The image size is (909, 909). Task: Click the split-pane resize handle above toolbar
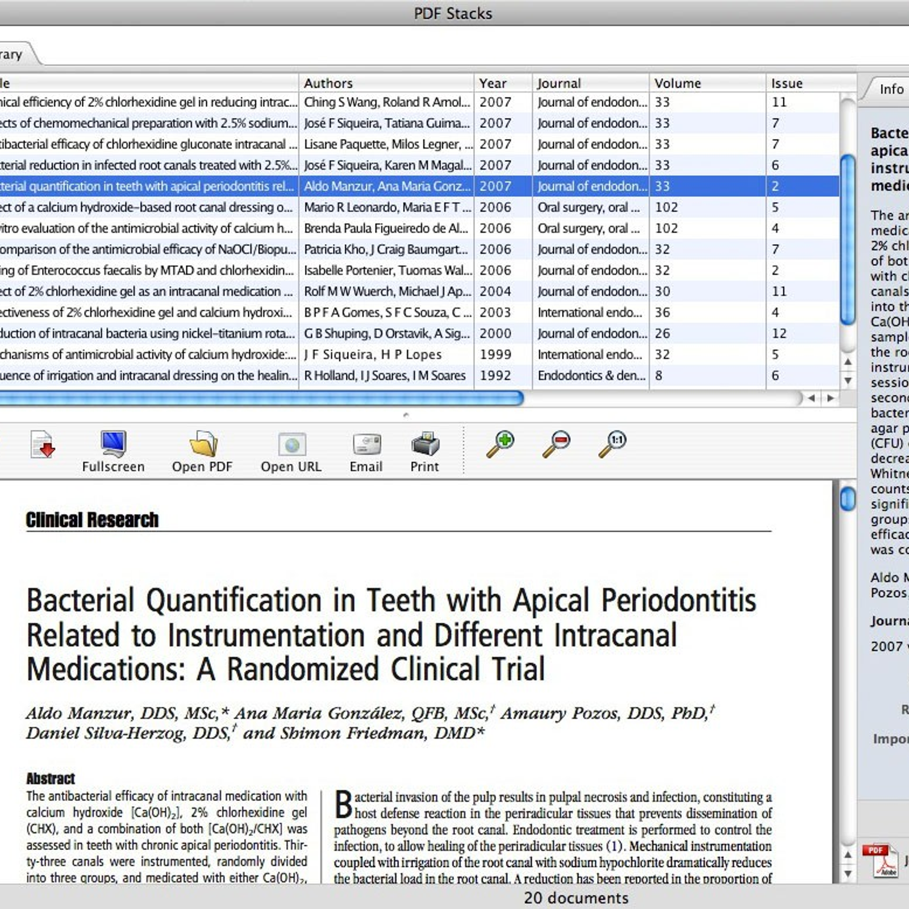pos(406,415)
